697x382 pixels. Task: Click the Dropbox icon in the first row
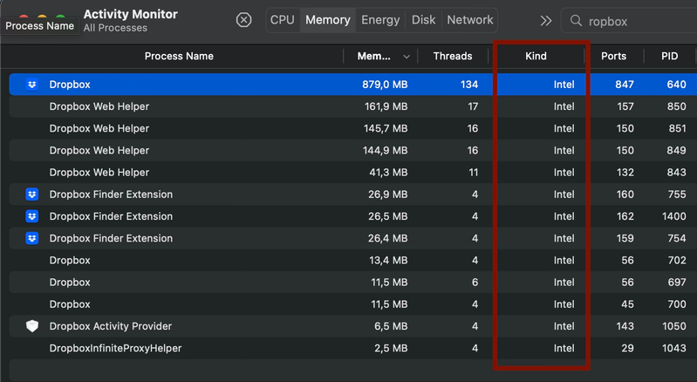[32, 85]
